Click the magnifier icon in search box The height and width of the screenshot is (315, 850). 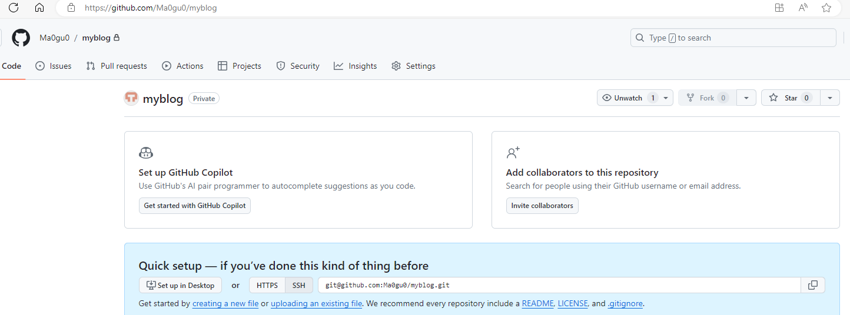(x=640, y=38)
